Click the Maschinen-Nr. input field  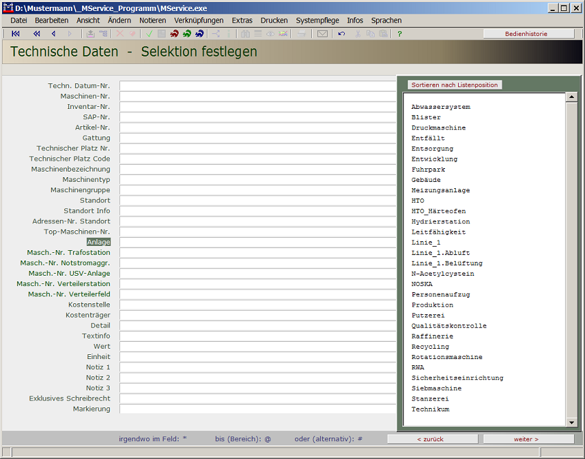257,96
